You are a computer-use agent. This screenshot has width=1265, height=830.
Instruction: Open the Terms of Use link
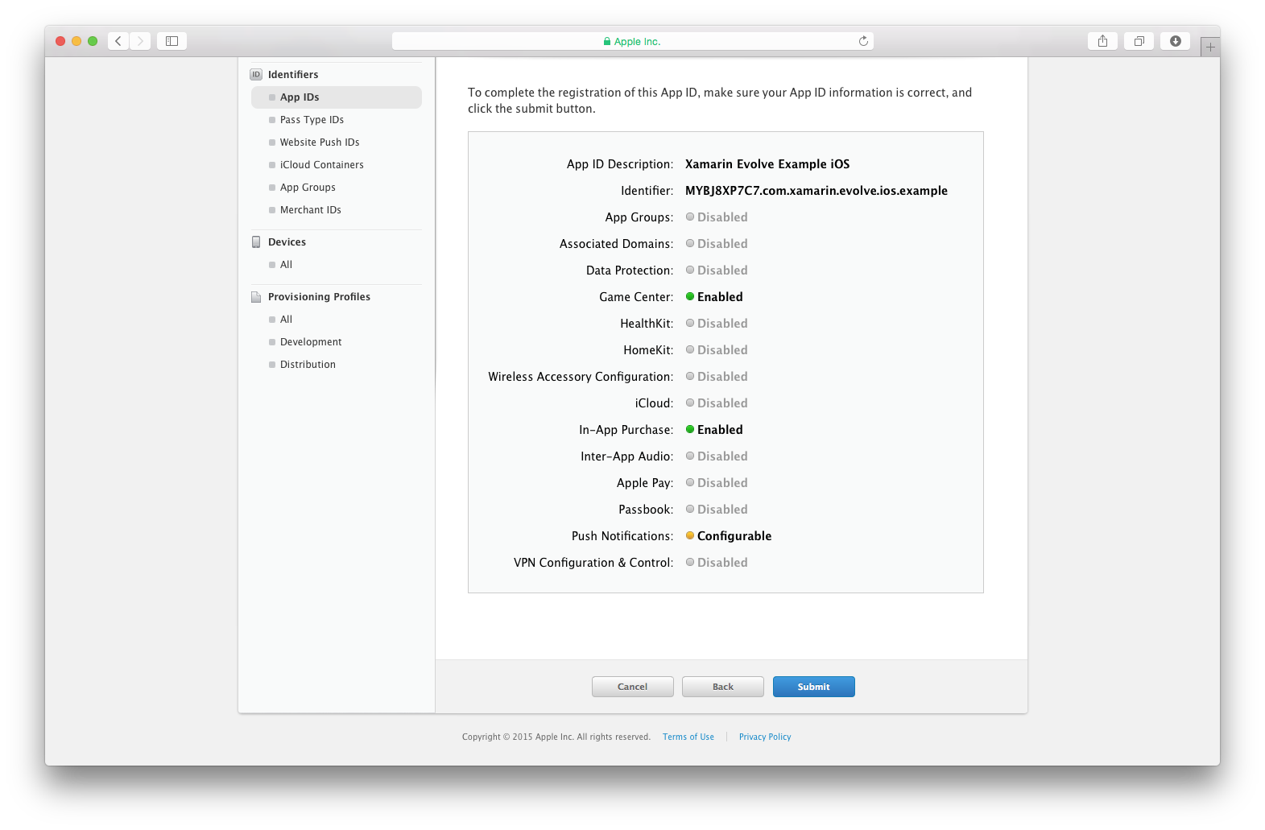point(688,737)
